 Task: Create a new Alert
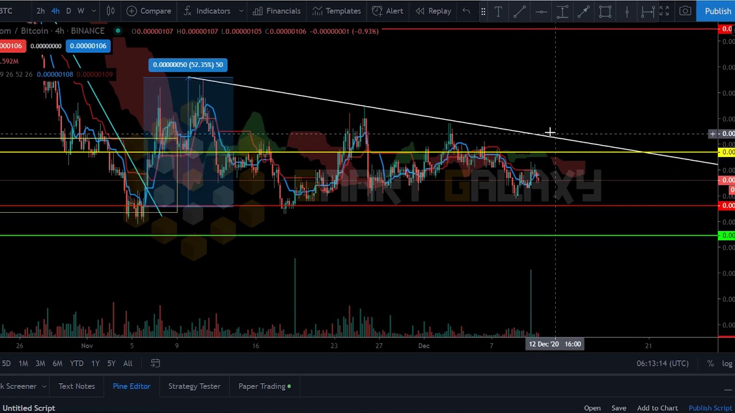[x=388, y=11]
